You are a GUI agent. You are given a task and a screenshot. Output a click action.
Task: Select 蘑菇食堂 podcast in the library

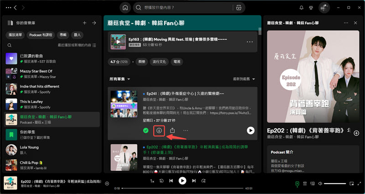52,120
